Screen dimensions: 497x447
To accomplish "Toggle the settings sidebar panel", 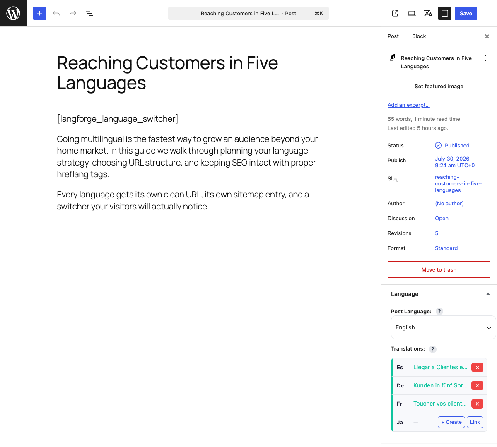I will click(445, 13).
